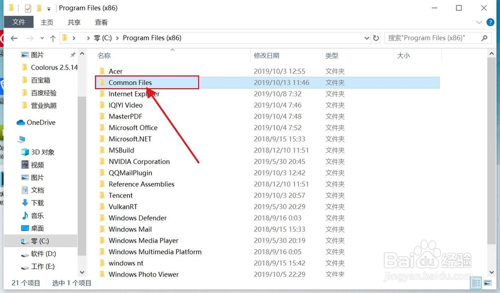Select the Reference Assemblies folder
The image size is (500, 293).
click(141, 184)
